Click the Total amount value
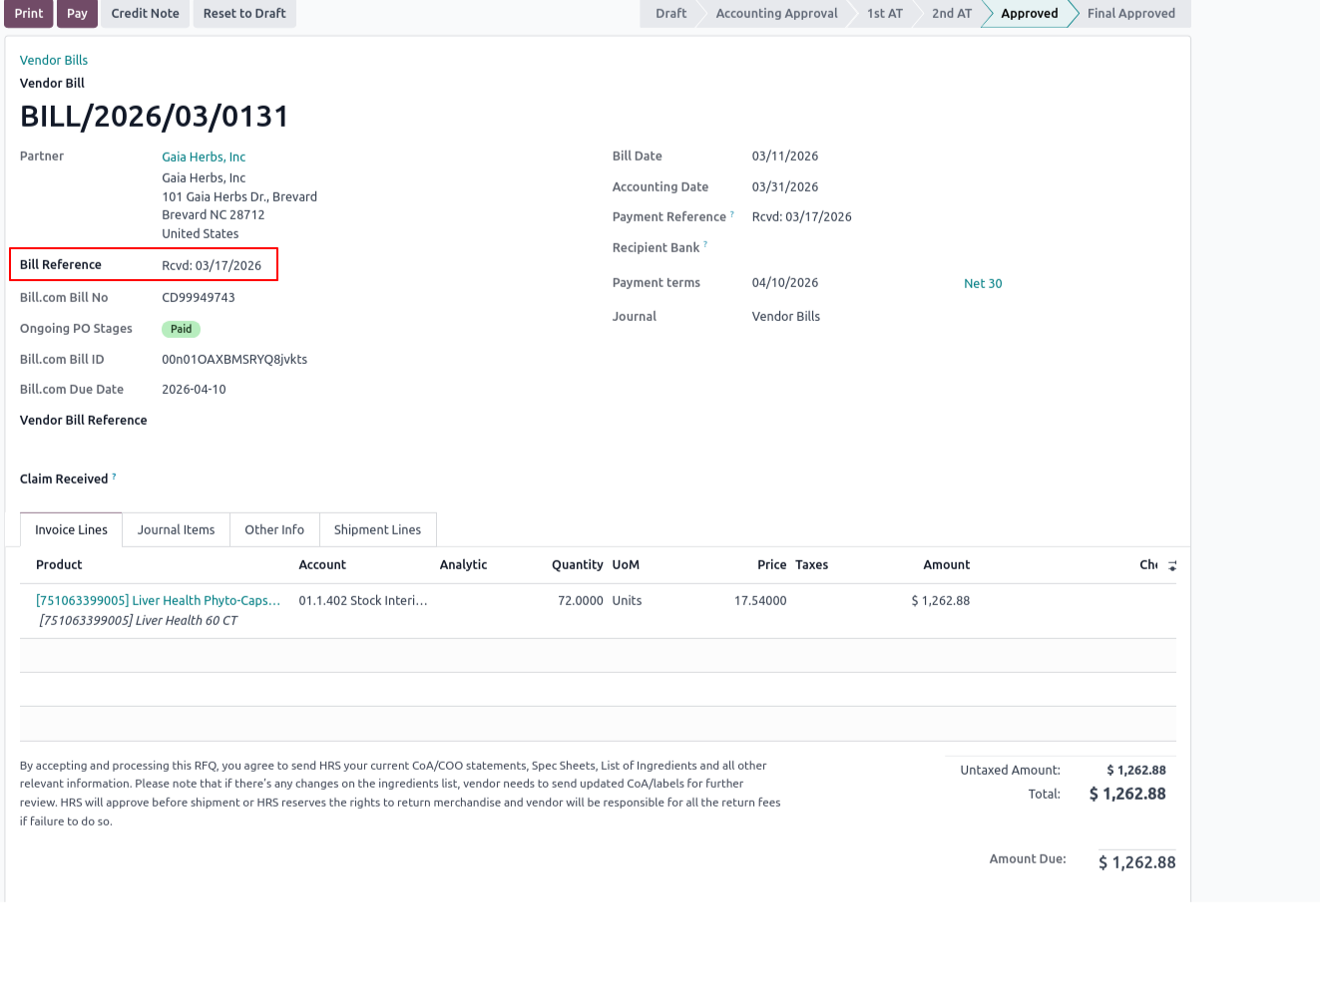The image size is (1320, 981). coord(1127,794)
